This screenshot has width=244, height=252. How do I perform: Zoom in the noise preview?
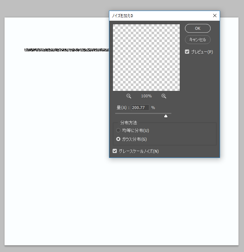[164, 96]
